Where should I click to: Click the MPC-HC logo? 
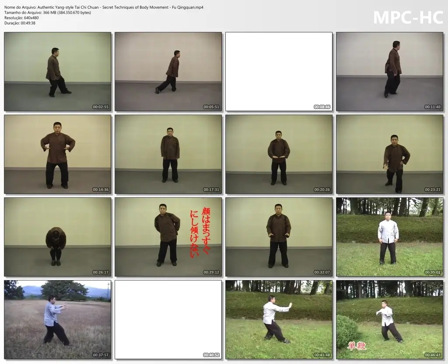click(408, 17)
